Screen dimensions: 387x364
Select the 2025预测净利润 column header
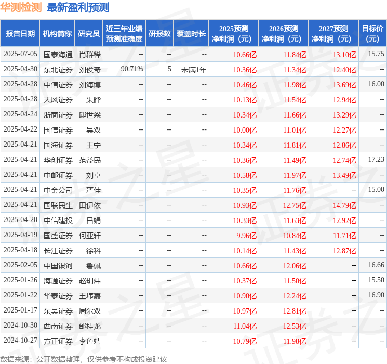pos(234,34)
